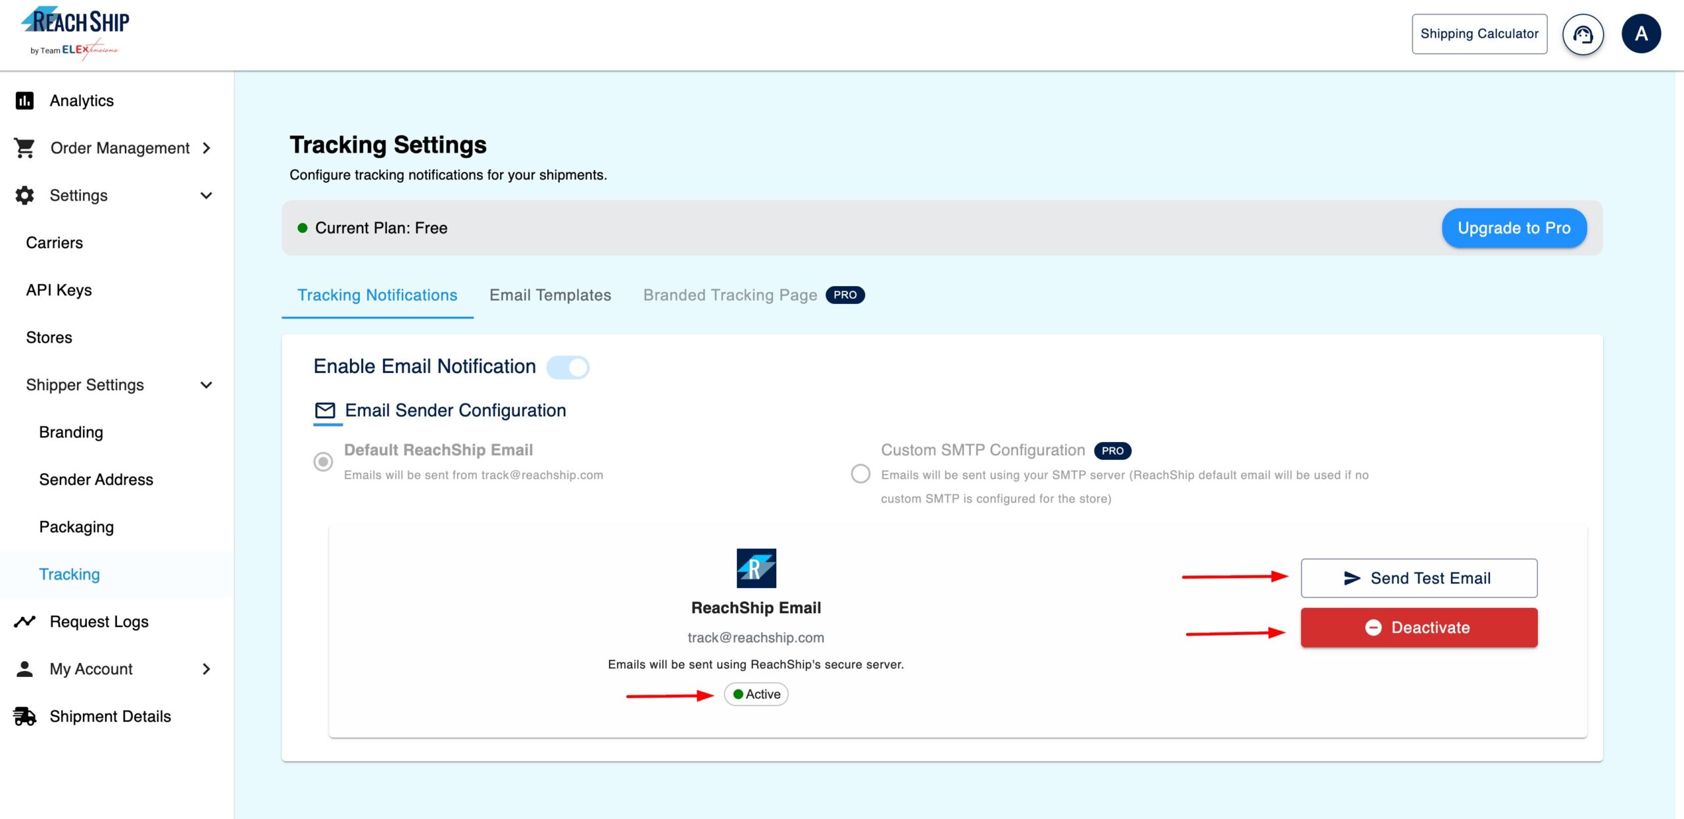Image resolution: width=1684 pixels, height=819 pixels.
Task: Click Send Test Email button
Action: (1419, 578)
